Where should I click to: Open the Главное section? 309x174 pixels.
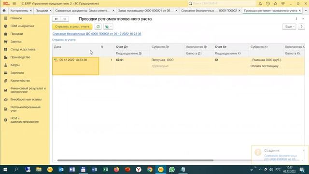[x=16, y=18]
